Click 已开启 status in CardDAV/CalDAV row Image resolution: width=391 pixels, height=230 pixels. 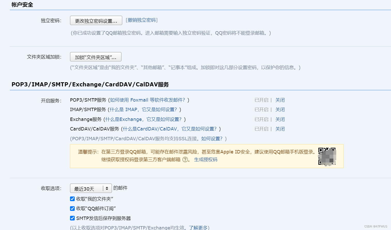262,129
